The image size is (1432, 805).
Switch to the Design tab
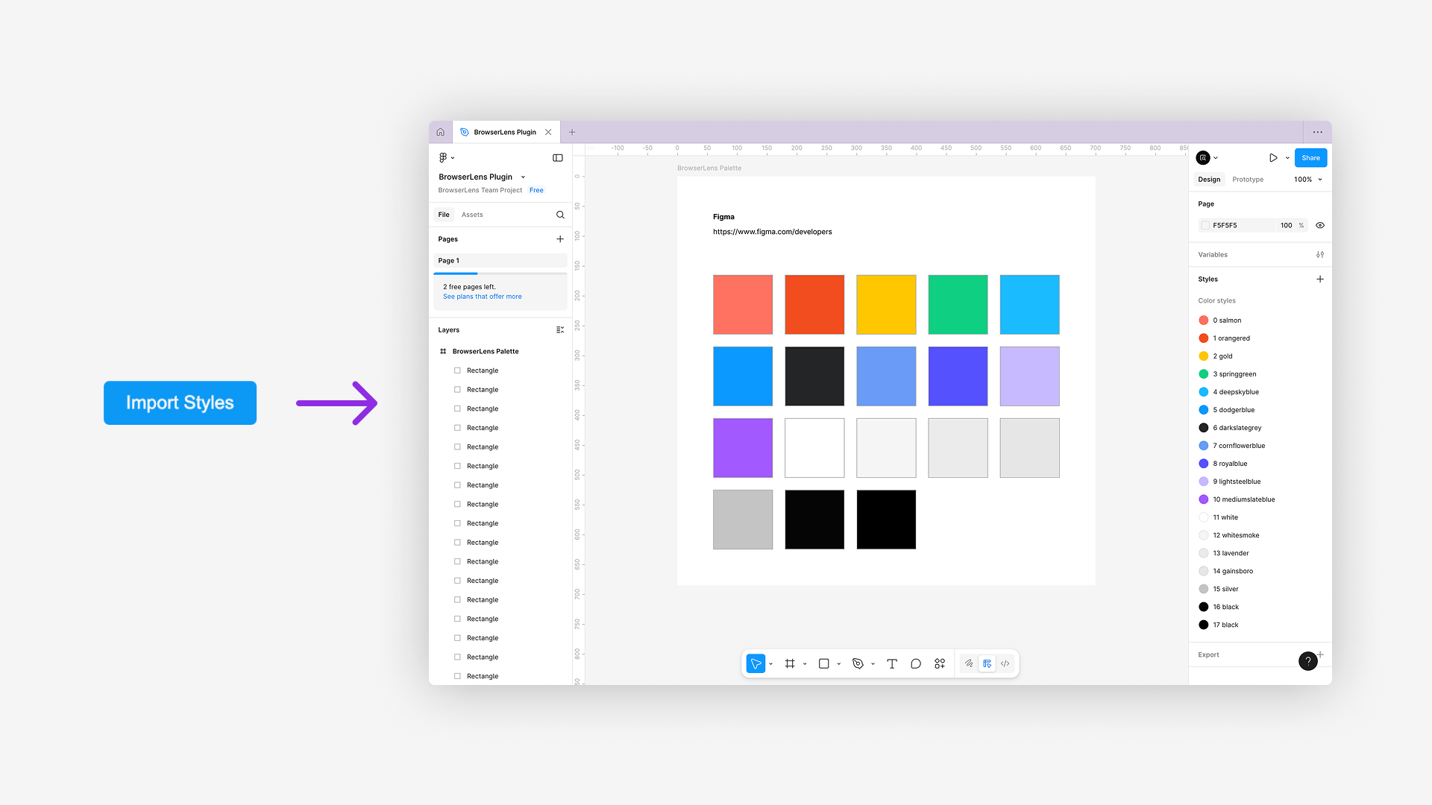(1209, 180)
